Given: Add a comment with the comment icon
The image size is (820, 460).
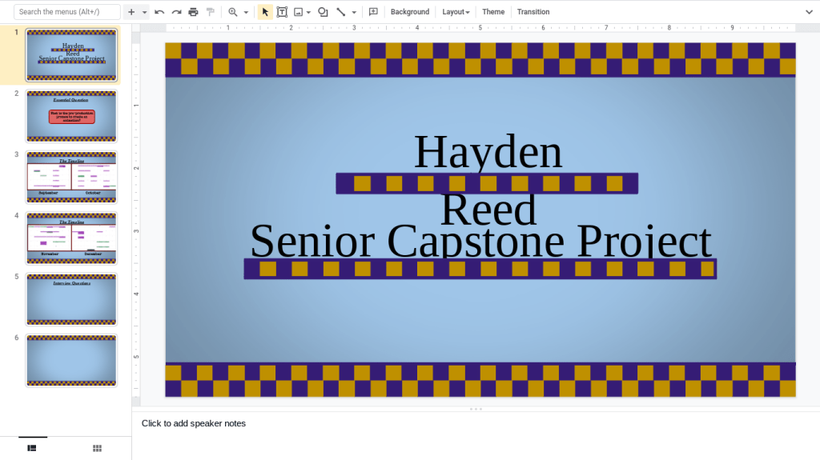Looking at the screenshot, I should 373,12.
